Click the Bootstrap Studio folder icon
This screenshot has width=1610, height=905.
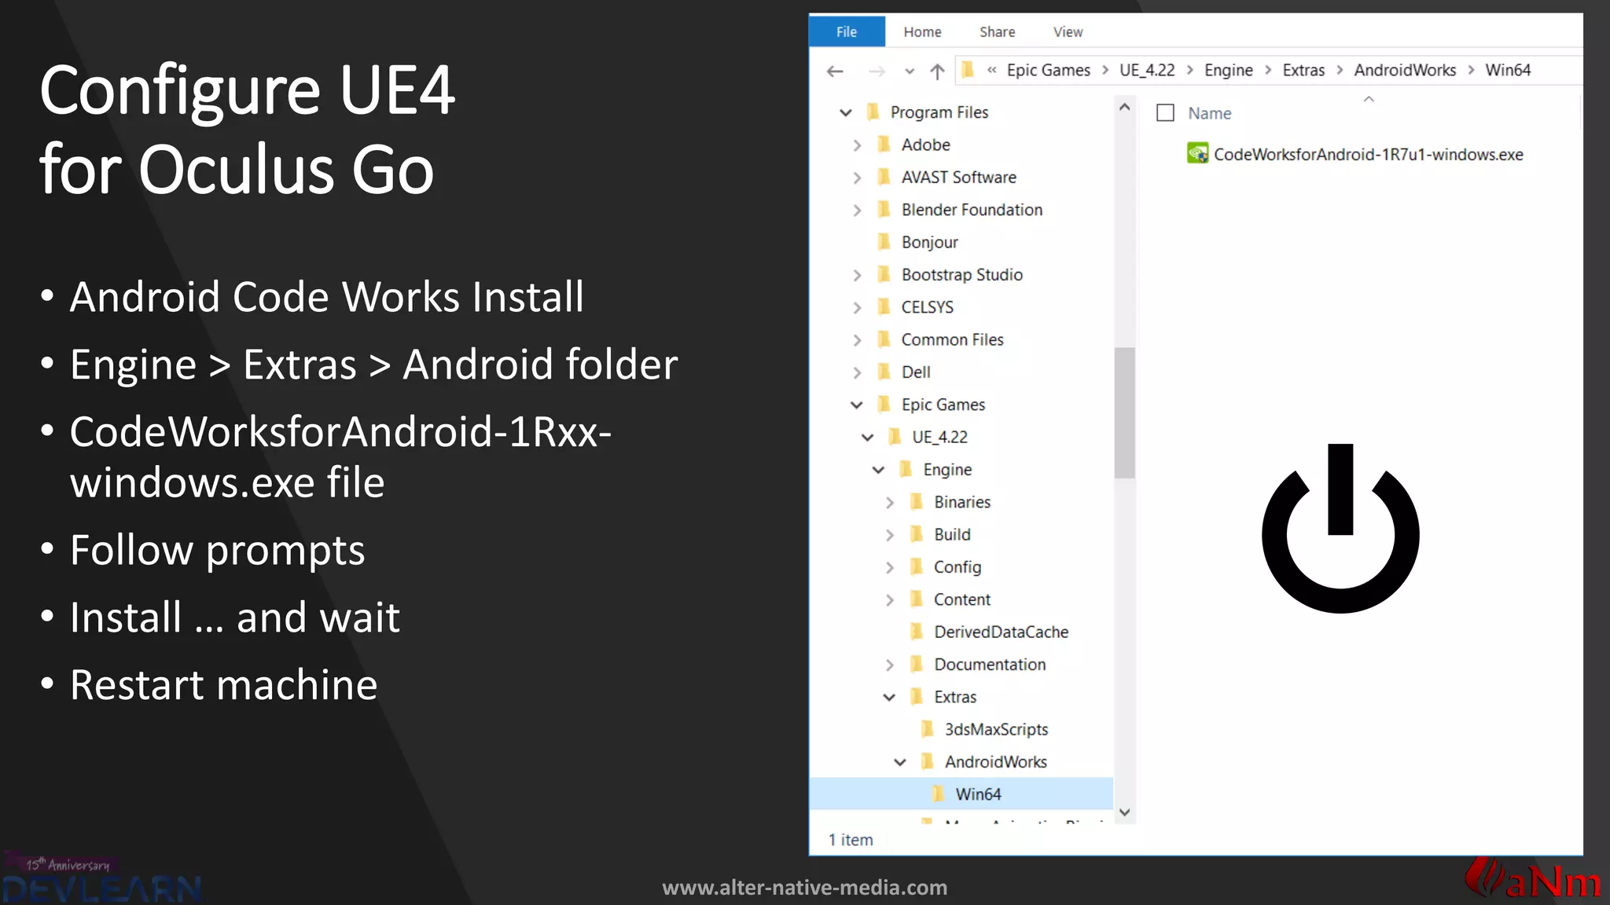coord(884,274)
